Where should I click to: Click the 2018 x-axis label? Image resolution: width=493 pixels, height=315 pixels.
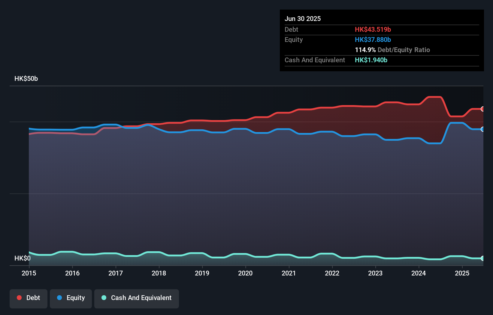(159, 273)
